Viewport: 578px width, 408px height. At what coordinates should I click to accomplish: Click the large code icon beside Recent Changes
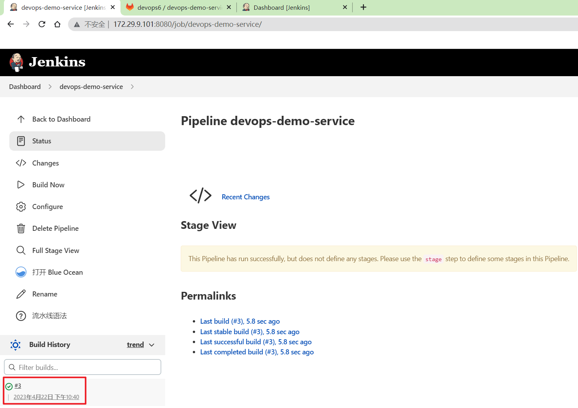click(x=201, y=195)
